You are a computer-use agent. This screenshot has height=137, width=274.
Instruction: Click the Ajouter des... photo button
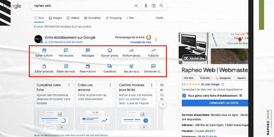click(195, 58)
